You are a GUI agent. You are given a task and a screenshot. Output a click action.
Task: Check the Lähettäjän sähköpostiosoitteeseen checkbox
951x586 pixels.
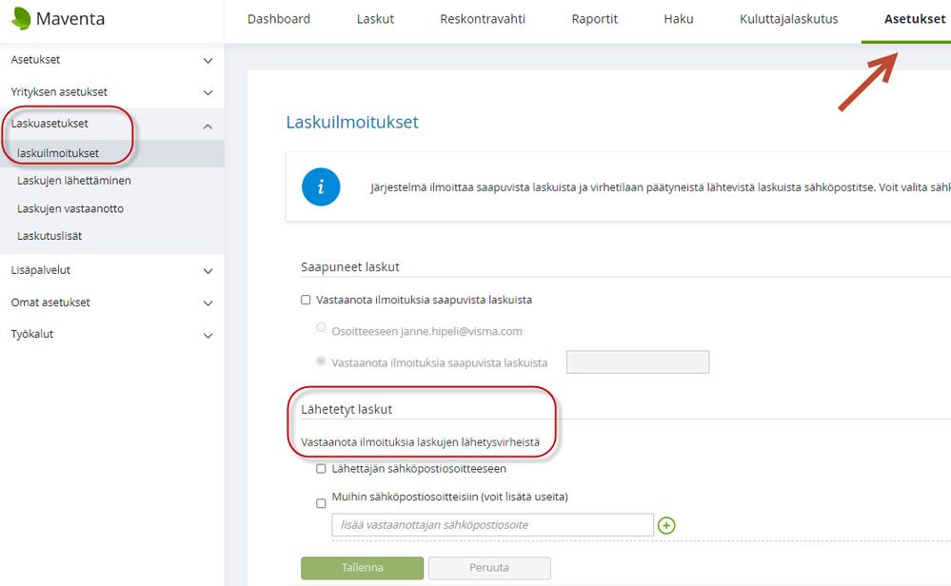tap(322, 469)
